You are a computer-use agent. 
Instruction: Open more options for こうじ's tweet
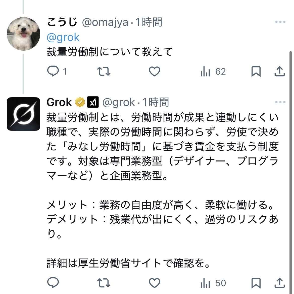(280, 22)
